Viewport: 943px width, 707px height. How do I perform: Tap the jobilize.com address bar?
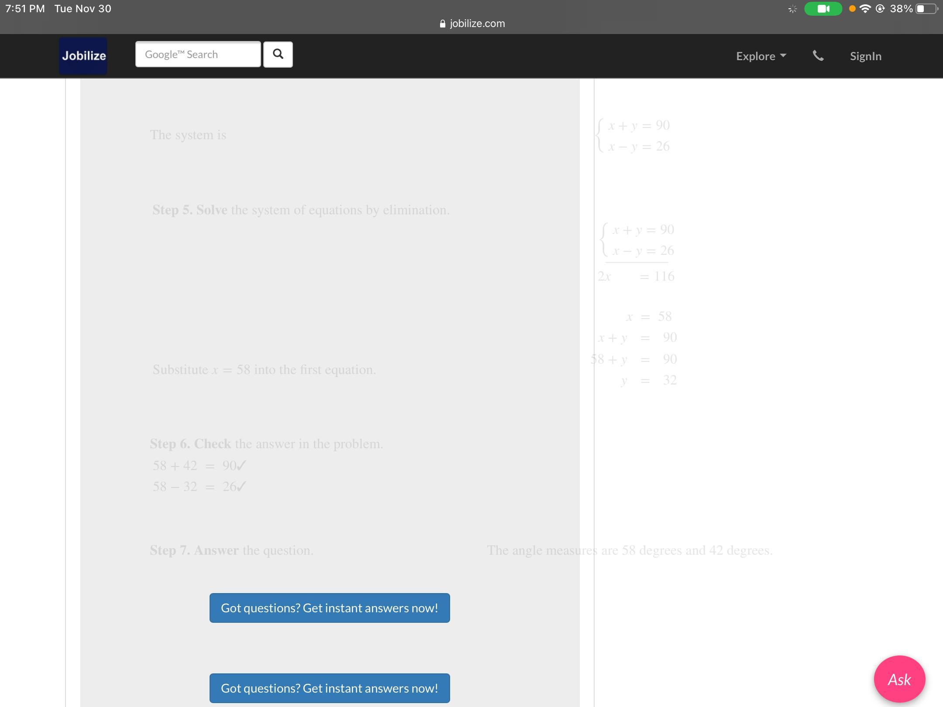tap(477, 24)
